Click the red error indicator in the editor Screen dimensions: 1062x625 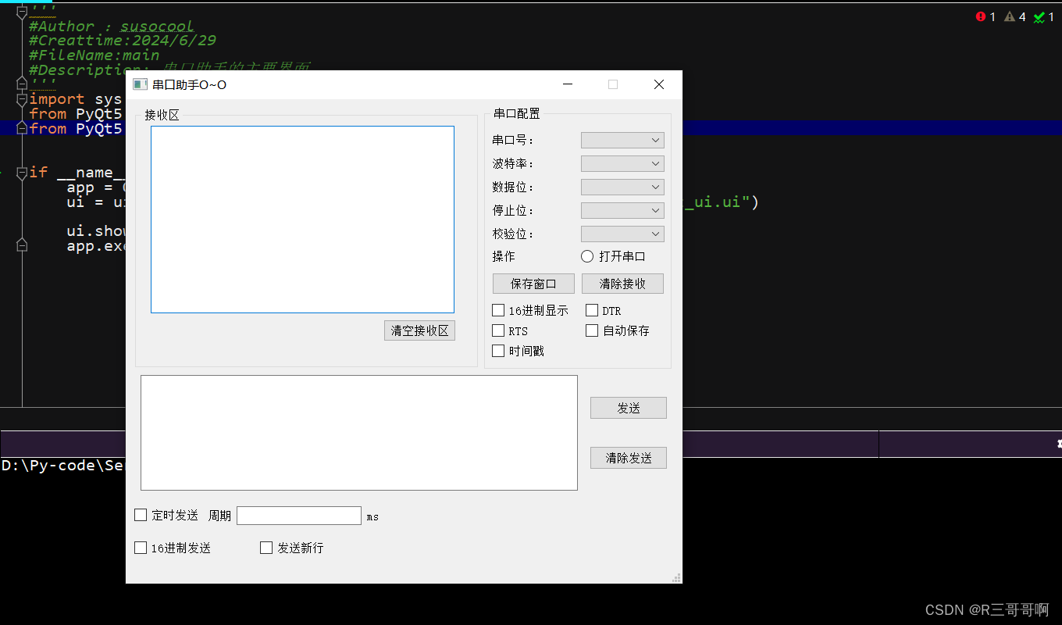[x=981, y=16]
